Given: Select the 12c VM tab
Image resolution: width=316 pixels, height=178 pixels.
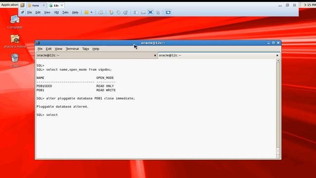Looking at the screenshot, I should click(56, 5).
